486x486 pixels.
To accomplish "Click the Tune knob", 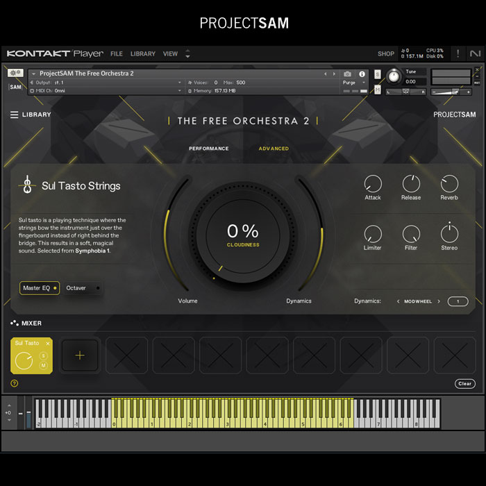I will point(394,76).
